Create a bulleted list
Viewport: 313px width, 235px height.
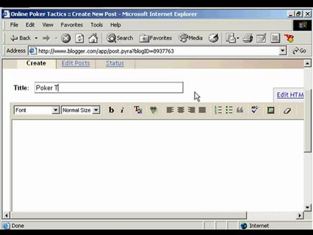point(229,110)
